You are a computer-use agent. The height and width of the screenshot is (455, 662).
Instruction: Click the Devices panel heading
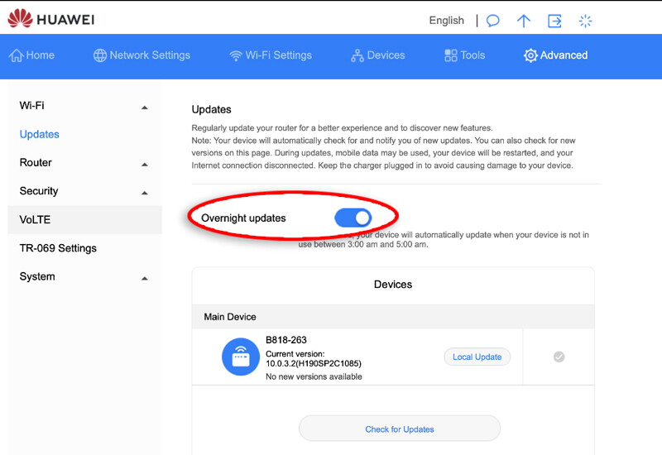392,285
